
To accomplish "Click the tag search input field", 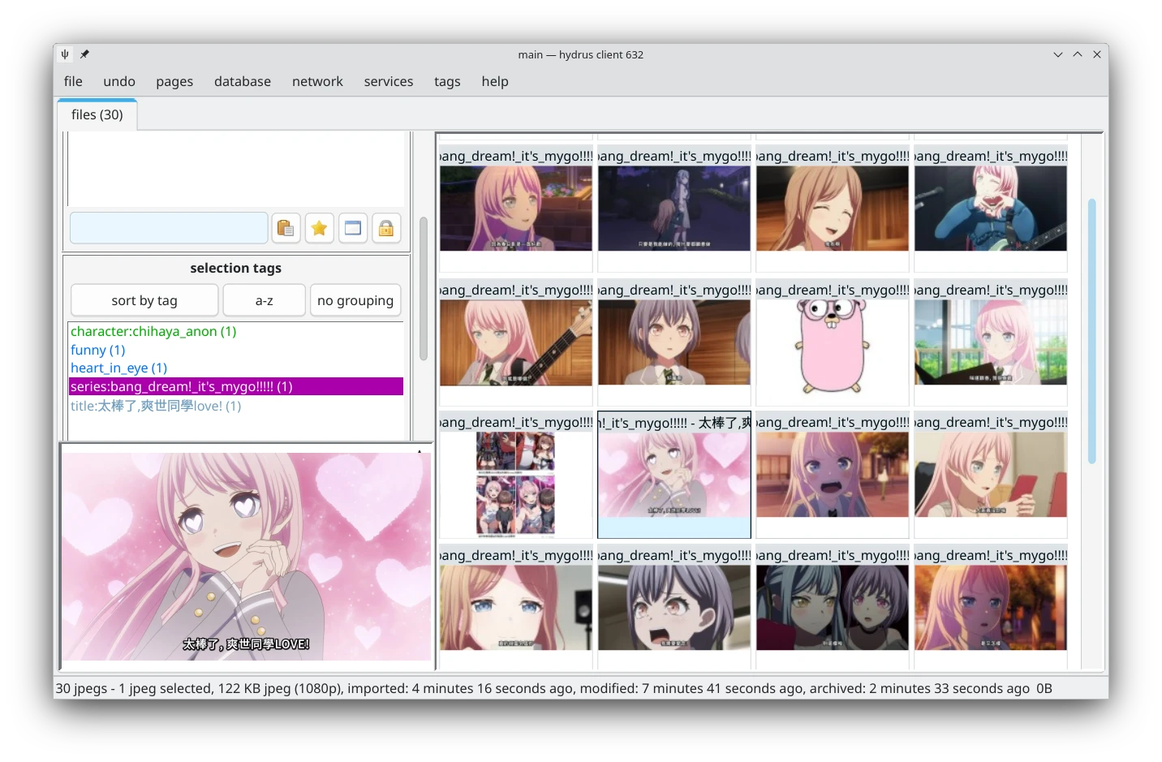I will 168,228.
